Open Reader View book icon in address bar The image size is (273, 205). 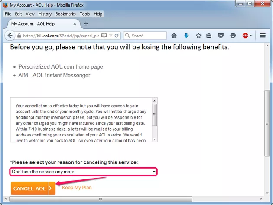pos(104,36)
